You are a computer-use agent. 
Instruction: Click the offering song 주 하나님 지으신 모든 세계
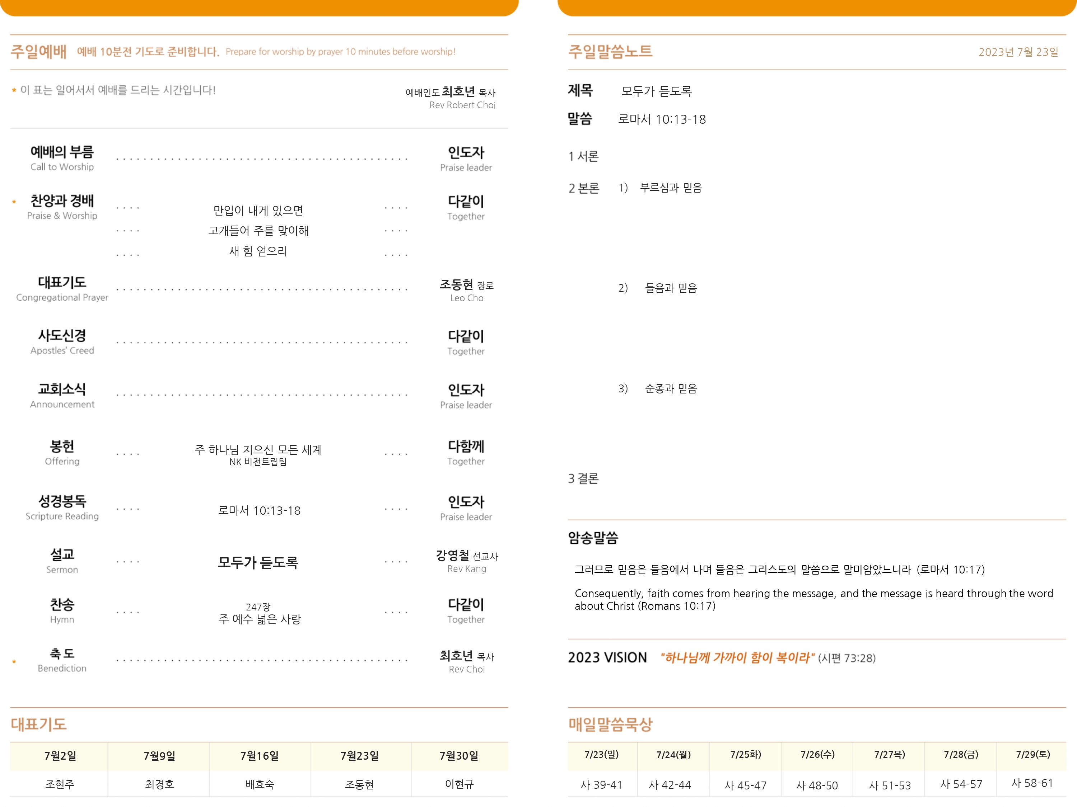(x=258, y=449)
